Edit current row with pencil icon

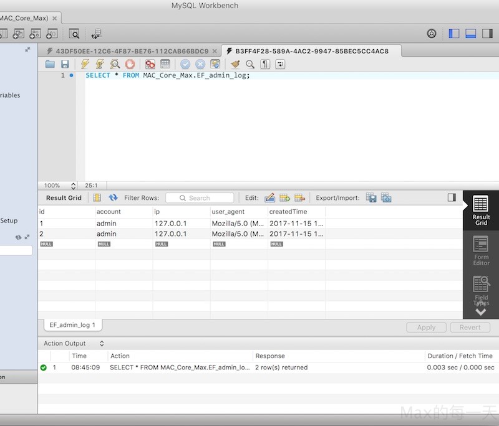click(x=269, y=197)
